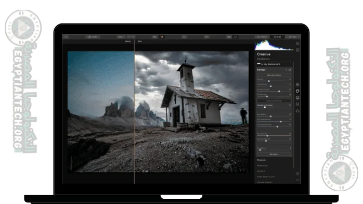Expand the Matte Look tool
Viewport: 363px width, 204px height.
262,165
